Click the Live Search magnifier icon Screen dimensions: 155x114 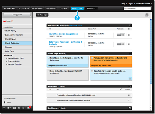tap(125, 8)
